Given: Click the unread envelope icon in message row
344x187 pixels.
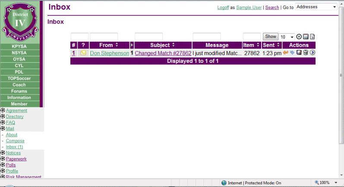Looking at the screenshot, I should tap(83, 53).
